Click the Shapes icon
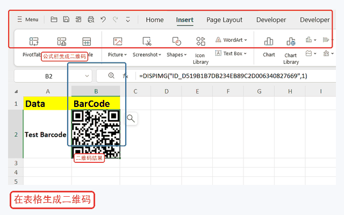The height and width of the screenshot is (215, 344). pyautogui.click(x=177, y=41)
